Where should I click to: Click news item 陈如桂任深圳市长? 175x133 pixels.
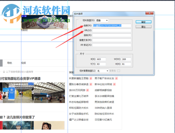tap(104, 114)
